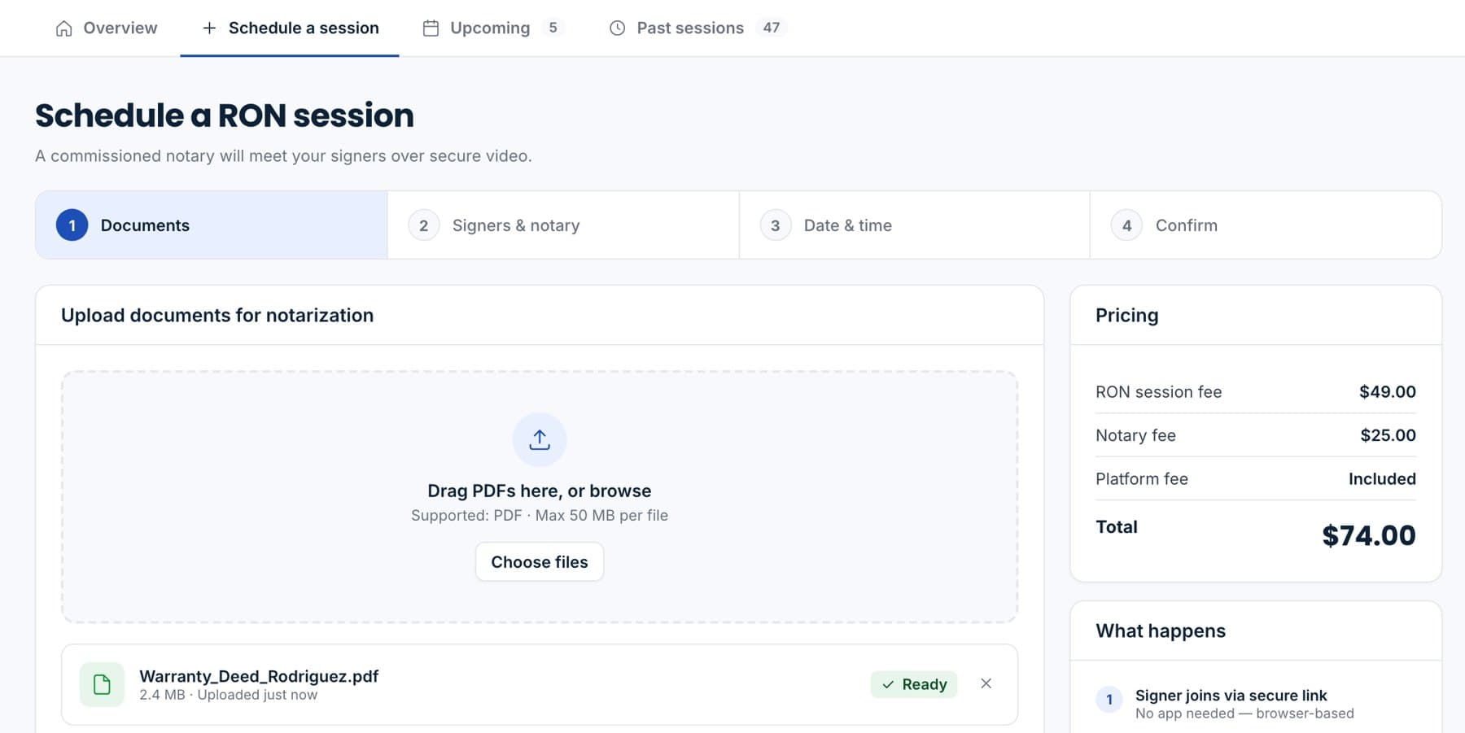Click the Ready status badge
1465x733 pixels.
point(914,684)
